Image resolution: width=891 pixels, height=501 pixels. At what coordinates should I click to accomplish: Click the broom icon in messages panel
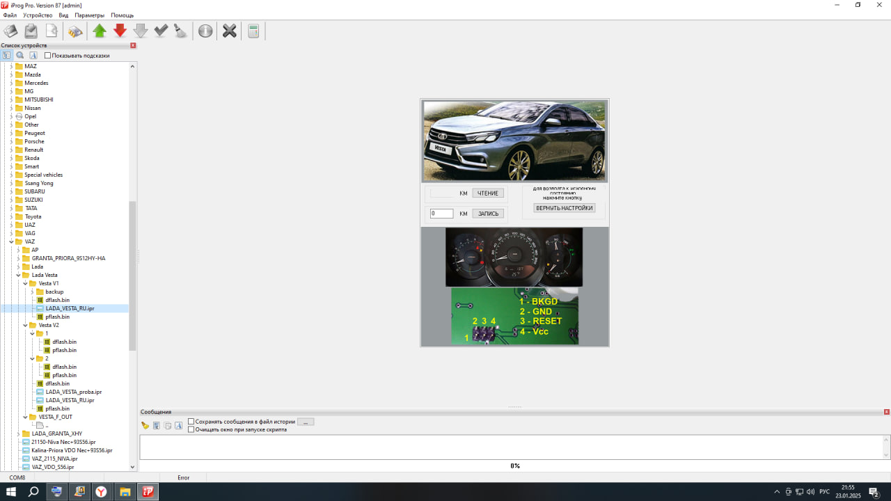tap(145, 425)
